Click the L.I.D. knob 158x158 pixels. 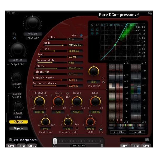tap(90, 122)
